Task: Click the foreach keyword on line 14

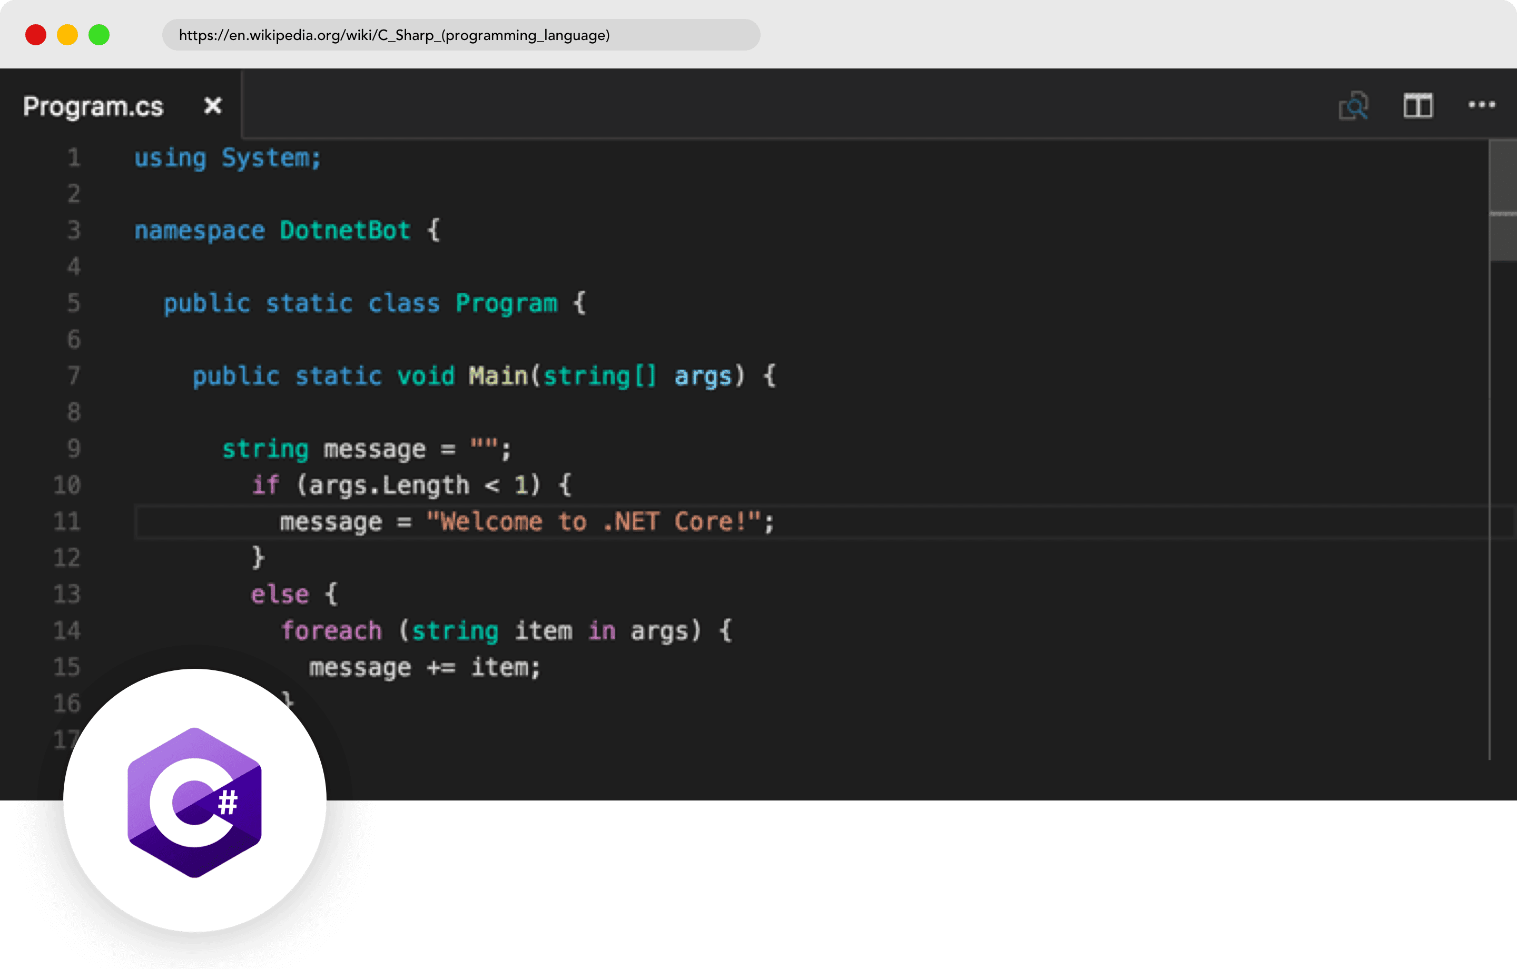Action: click(x=331, y=631)
